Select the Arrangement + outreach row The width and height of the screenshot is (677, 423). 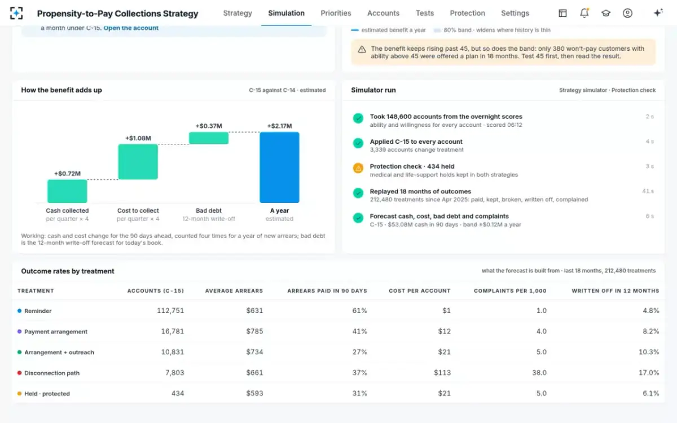click(338, 352)
